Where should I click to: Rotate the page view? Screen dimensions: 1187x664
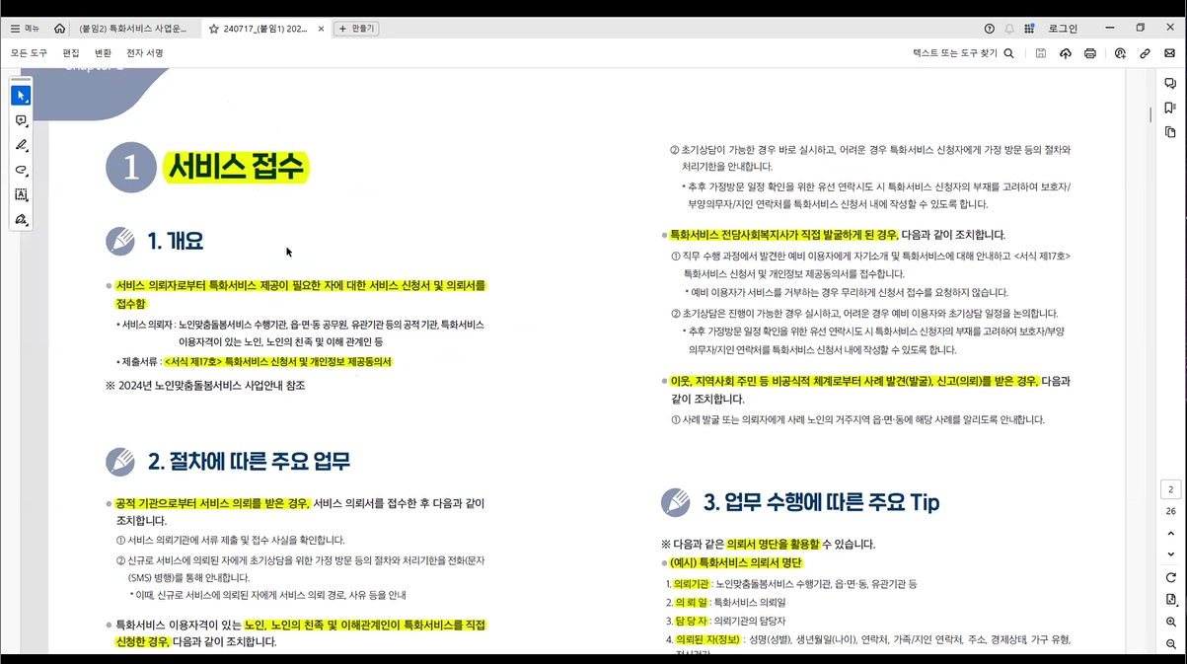tap(1170, 577)
